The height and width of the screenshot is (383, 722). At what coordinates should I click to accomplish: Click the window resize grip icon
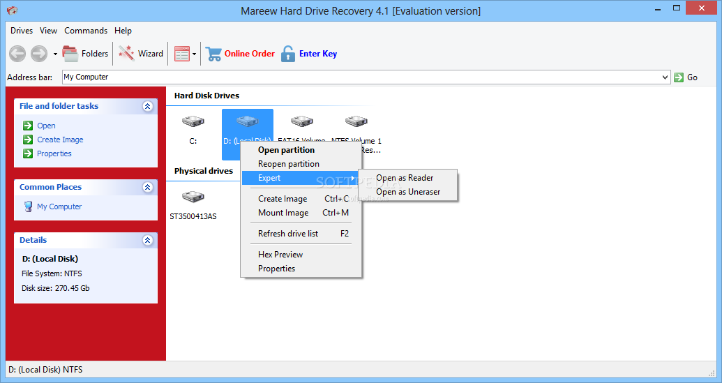coord(712,373)
